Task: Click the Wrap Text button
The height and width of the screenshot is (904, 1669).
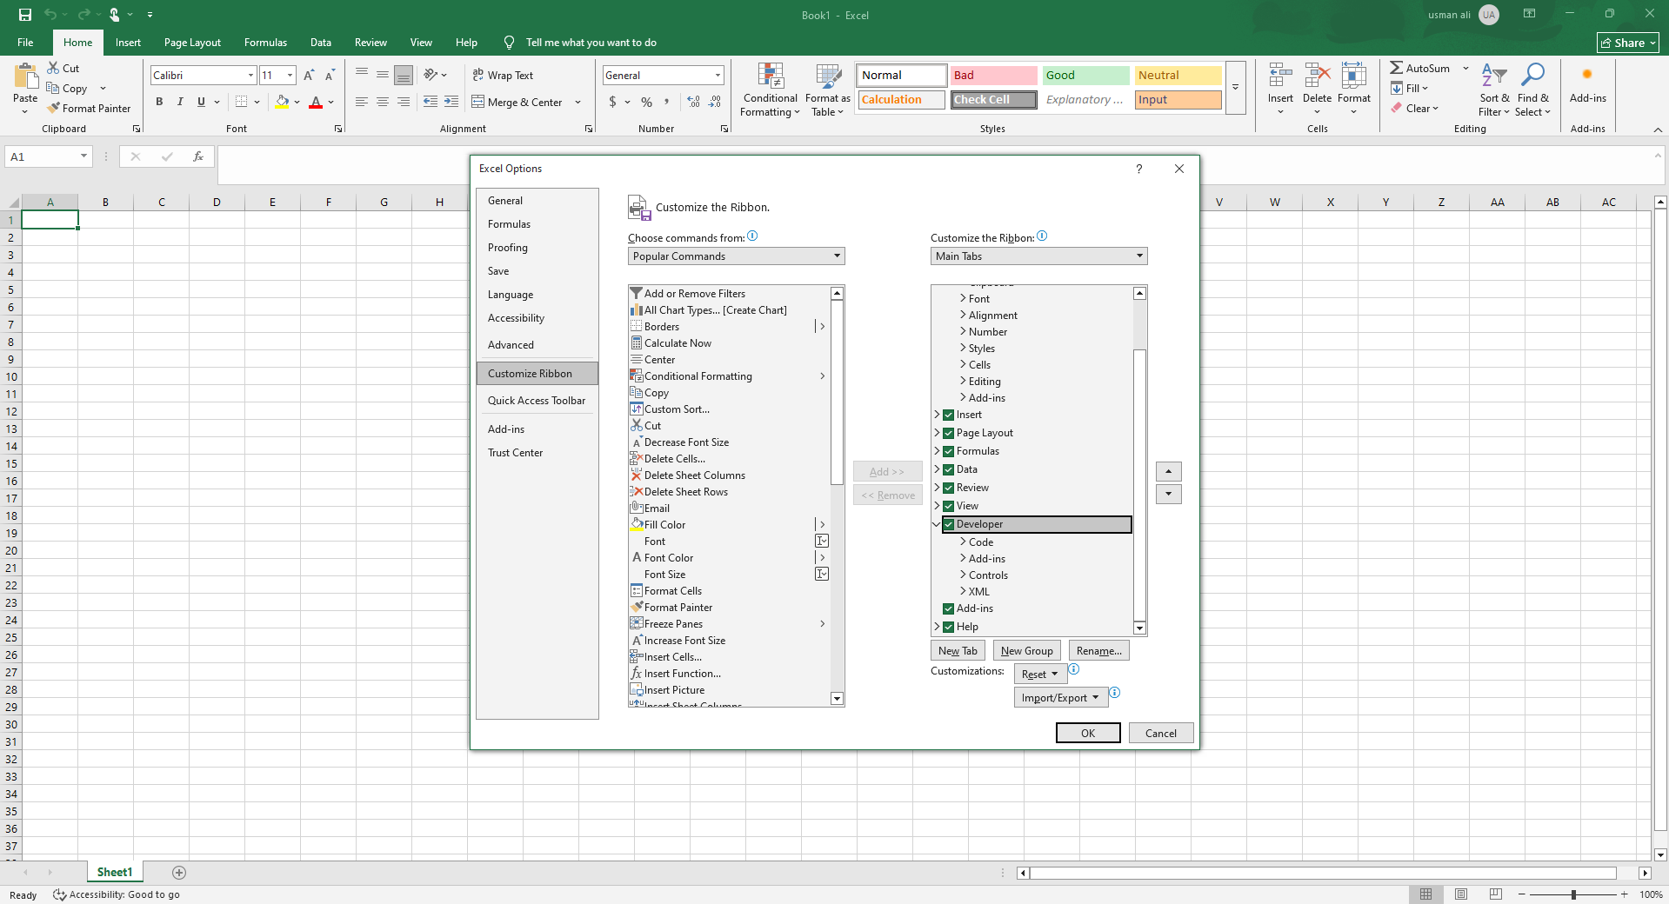Action: coord(503,76)
